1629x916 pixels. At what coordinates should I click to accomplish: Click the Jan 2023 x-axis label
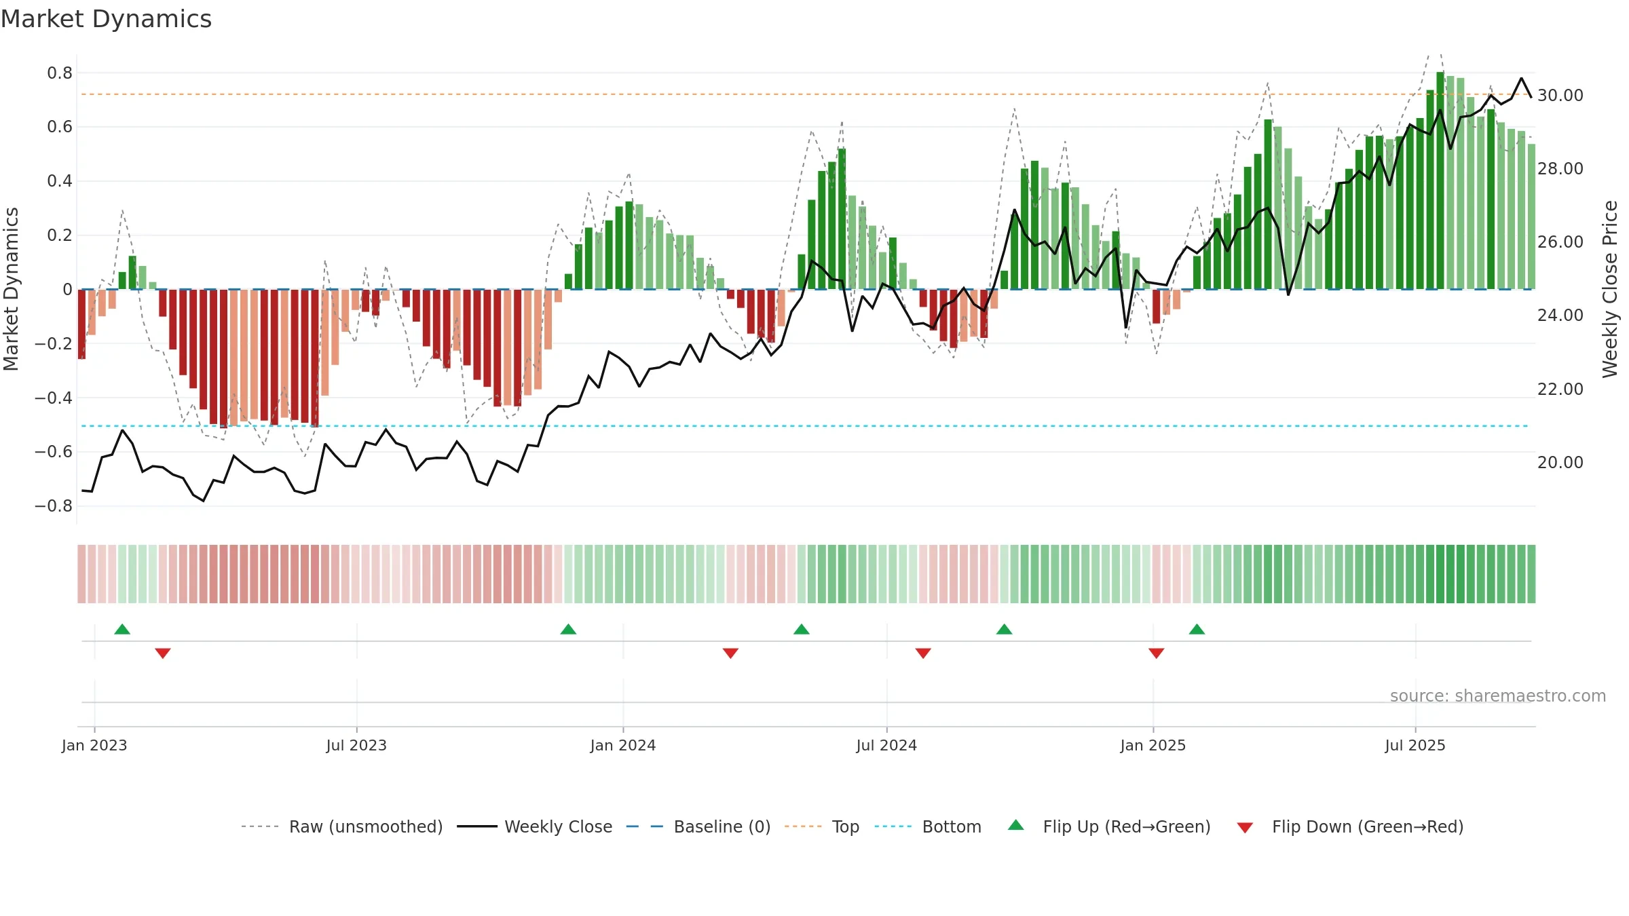tap(94, 745)
